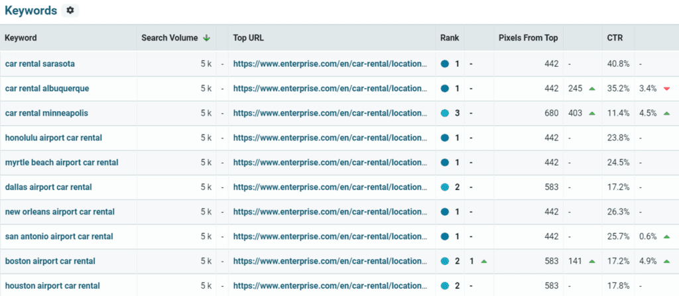The height and width of the screenshot is (296, 679).
Task: Open new orleans airport car rental keyword
Action: [x=60, y=212]
